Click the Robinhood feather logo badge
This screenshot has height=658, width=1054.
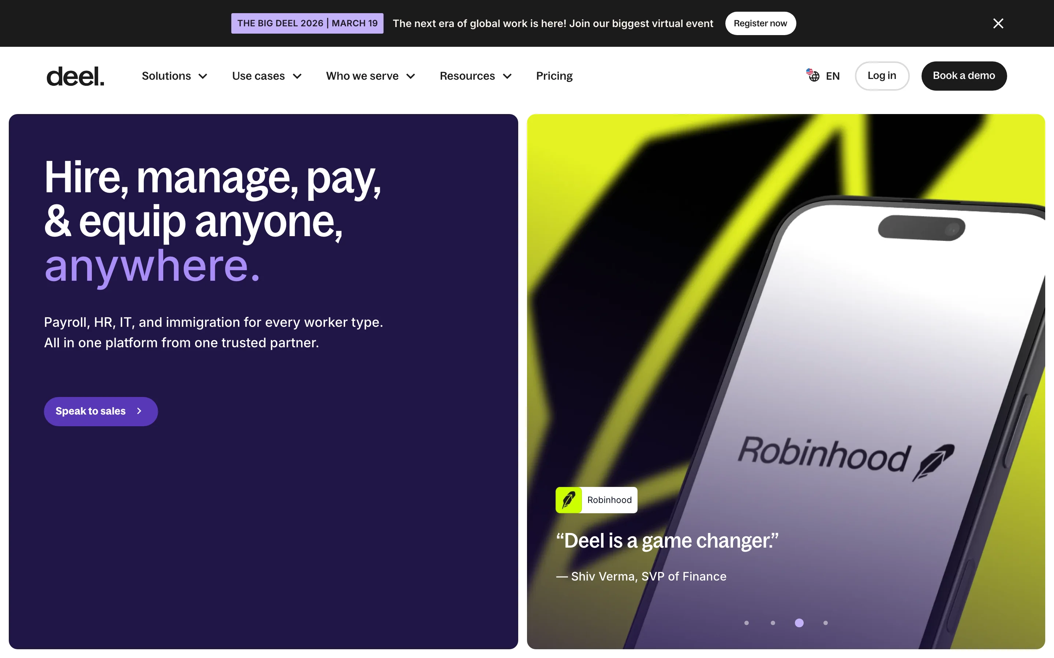pos(568,500)
